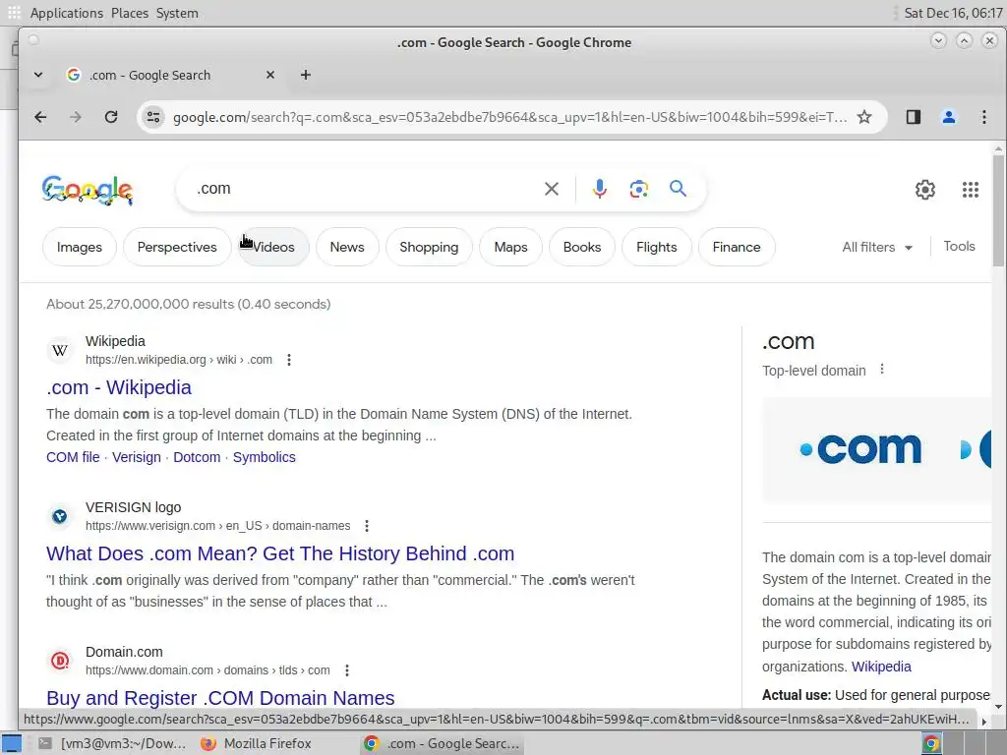Viewport: 1007px width, 755px height.
Task: Open site information icon in address bar
Action: point(153,117)
